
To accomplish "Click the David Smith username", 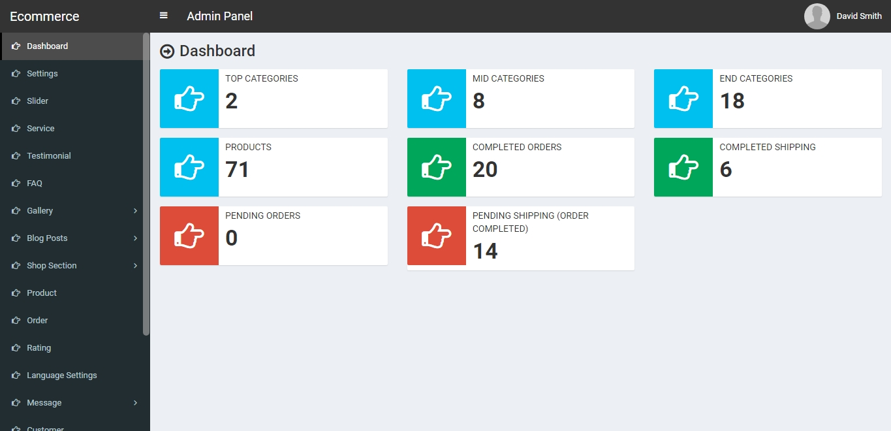I will coord(859,16).
